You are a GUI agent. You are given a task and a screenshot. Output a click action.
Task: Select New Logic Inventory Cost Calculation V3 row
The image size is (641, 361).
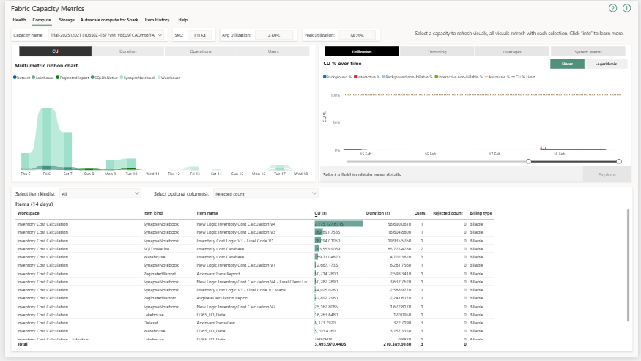pyautogui.click(x=255, y=232)
